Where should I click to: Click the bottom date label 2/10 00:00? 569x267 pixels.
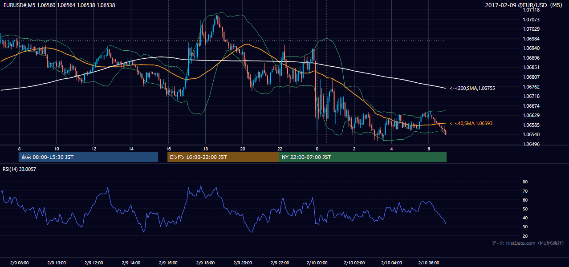pos(317,263)
